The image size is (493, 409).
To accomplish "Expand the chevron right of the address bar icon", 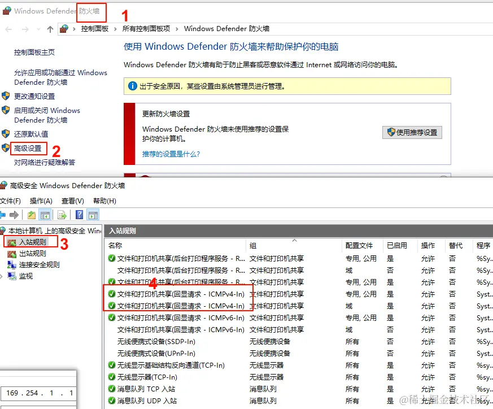I will pos(74,29).
